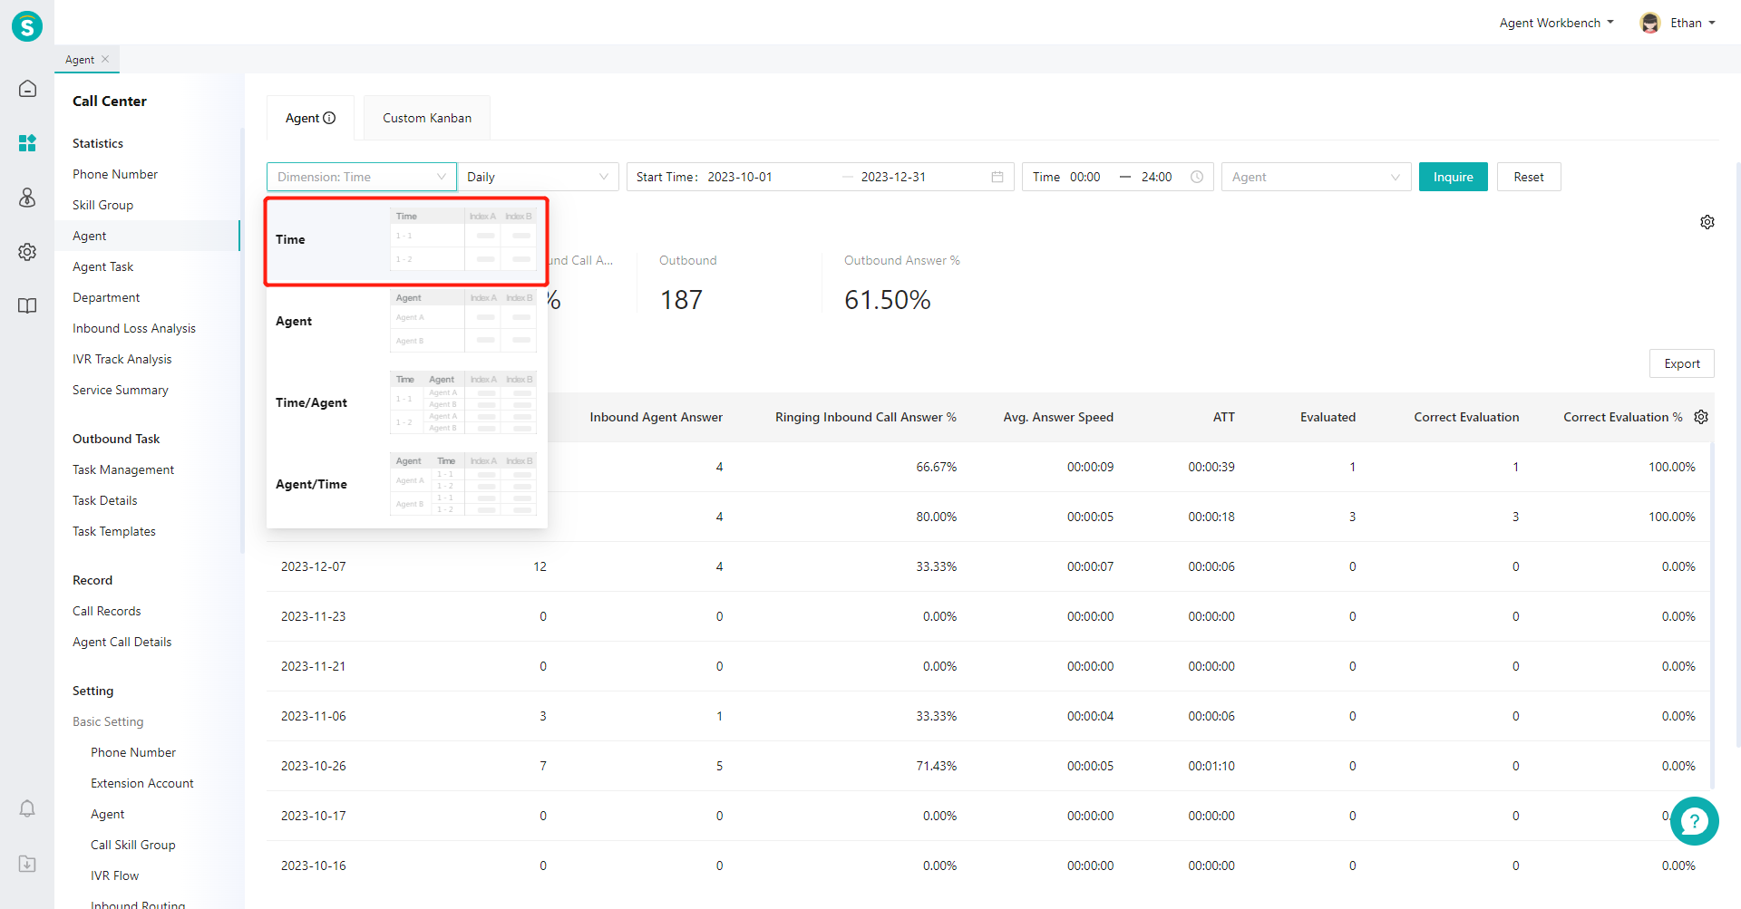Select the Agent/Time dimension option
The image size is (1741, 909).
406,485
